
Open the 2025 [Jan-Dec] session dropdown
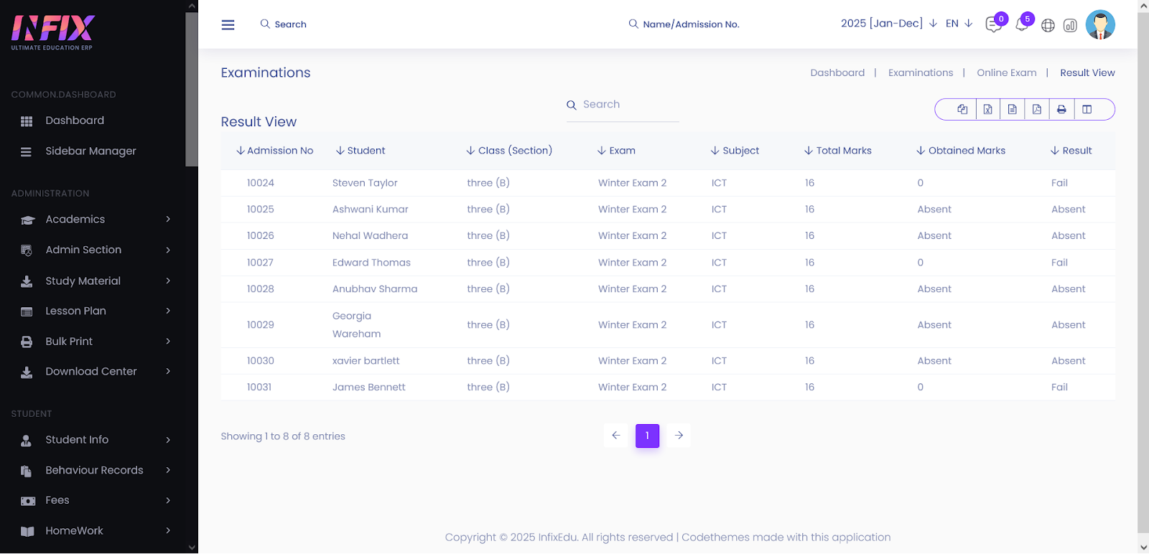click(888, 24)
